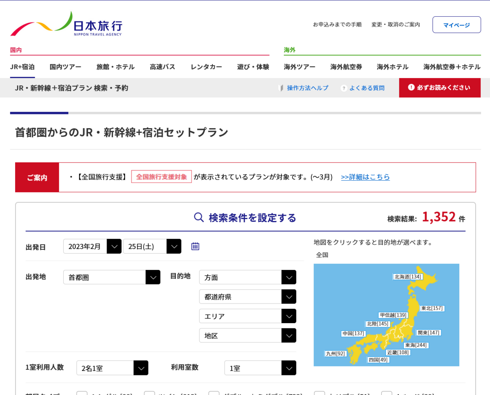Open the calendar date picker icon

[195, 246]
